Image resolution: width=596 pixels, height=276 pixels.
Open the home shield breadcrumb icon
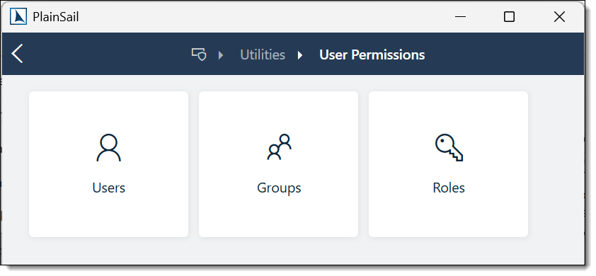(199, 54)
